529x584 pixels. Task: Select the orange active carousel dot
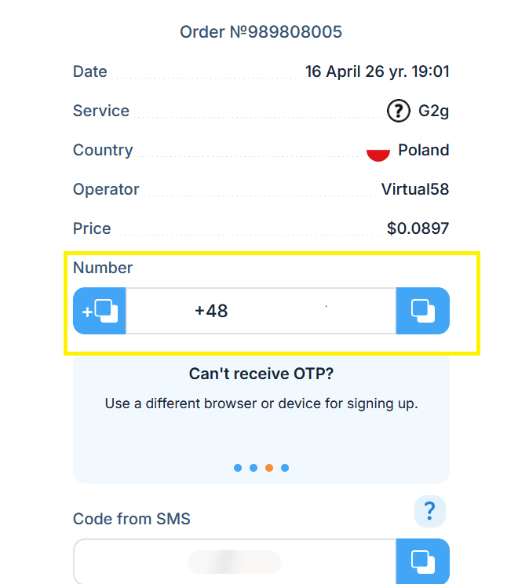coord(269,468)
